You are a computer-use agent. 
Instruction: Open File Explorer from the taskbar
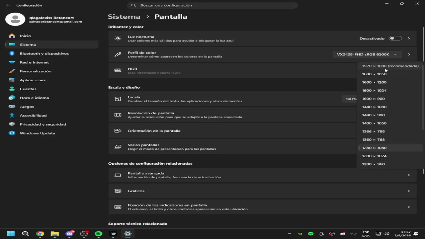click(55, 234)
